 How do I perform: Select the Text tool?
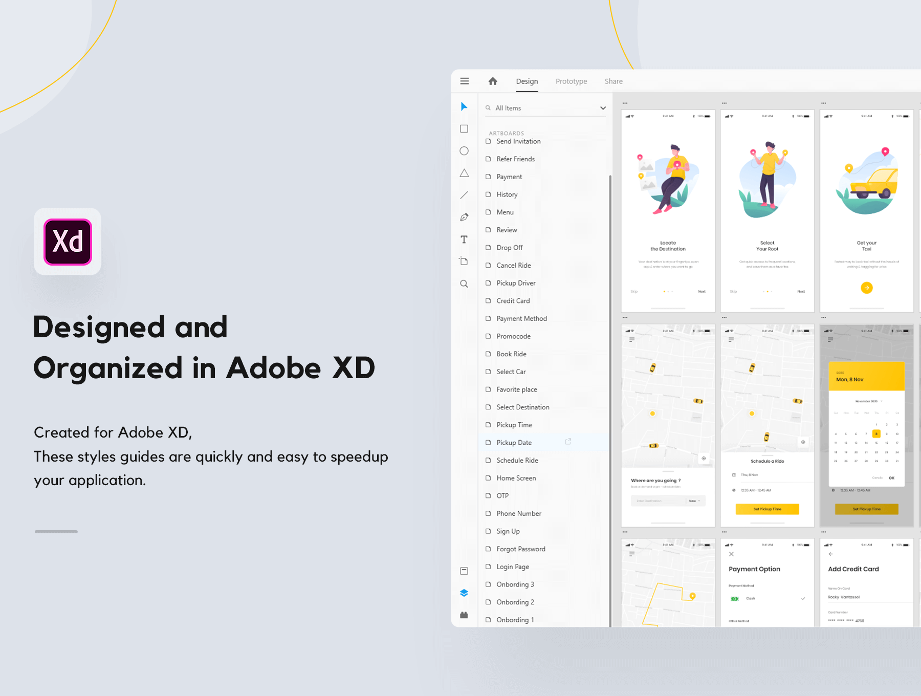pyautogui.click(x=464, y=240)
